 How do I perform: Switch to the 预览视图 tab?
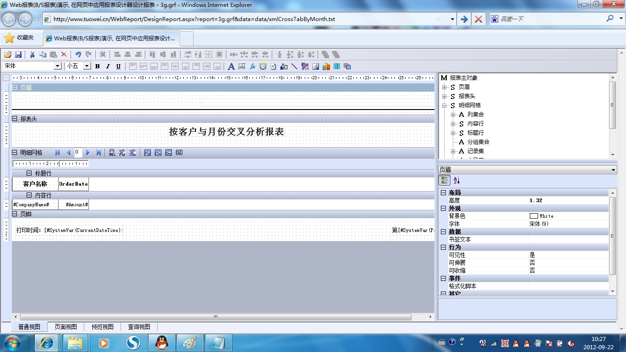103,327
